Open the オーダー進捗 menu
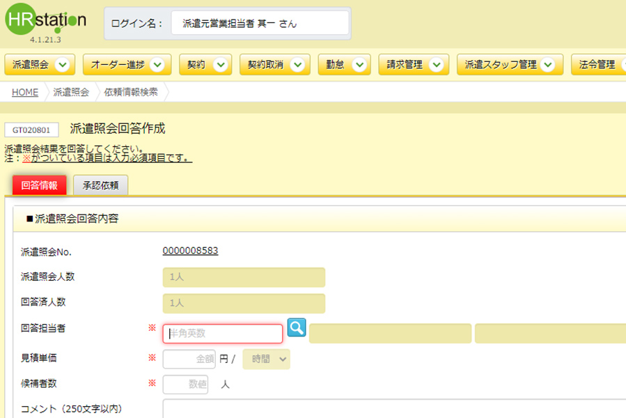Screen dimensions: 626x418 [x=127, y=65]
